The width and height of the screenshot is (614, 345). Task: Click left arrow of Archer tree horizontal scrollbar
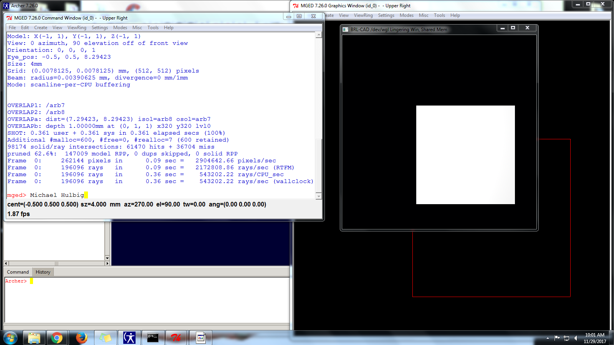tap(6, 263)
